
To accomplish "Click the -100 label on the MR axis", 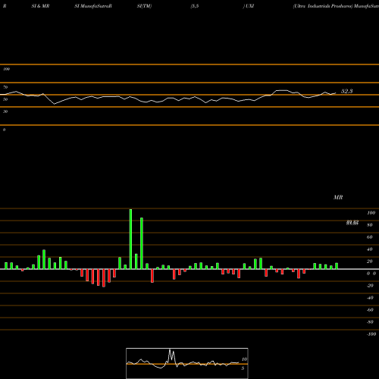I will point(371,334).
